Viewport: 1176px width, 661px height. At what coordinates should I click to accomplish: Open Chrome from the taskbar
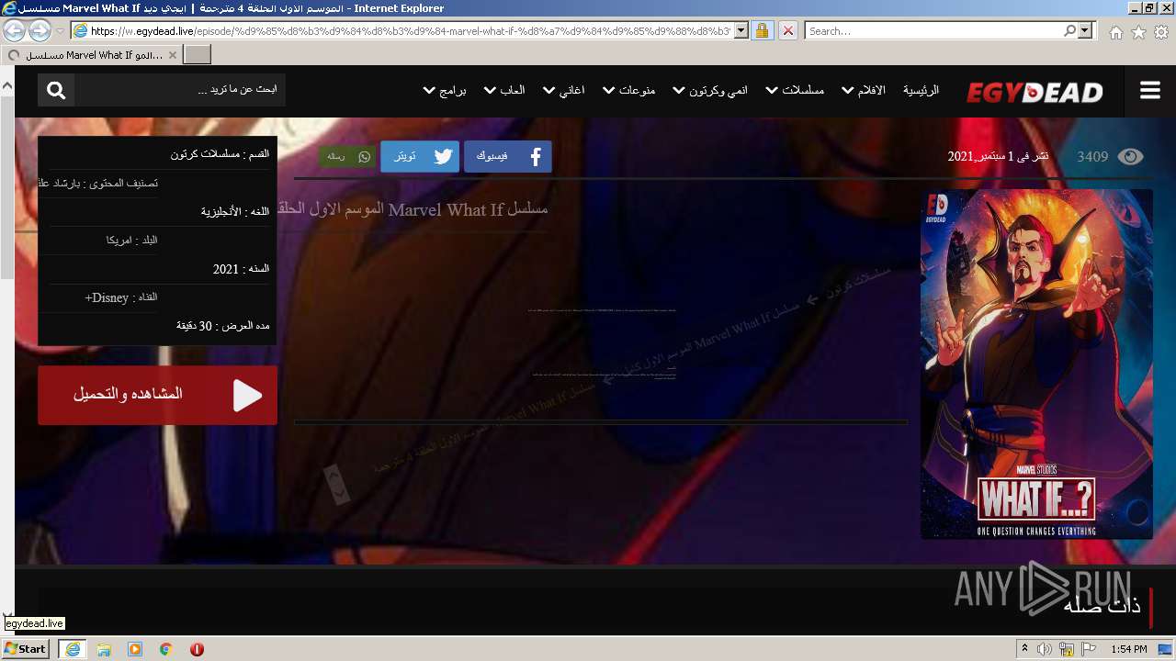coord(165,649)
